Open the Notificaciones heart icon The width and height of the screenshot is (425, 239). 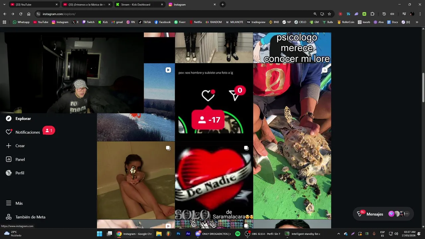click(9, 132)
